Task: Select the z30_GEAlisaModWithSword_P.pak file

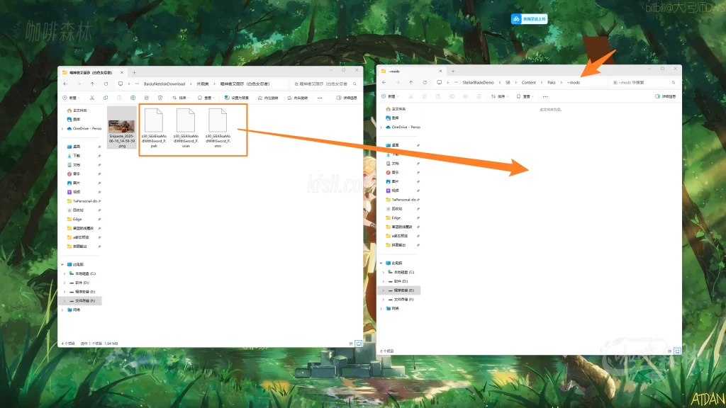Action: [154, 128]
